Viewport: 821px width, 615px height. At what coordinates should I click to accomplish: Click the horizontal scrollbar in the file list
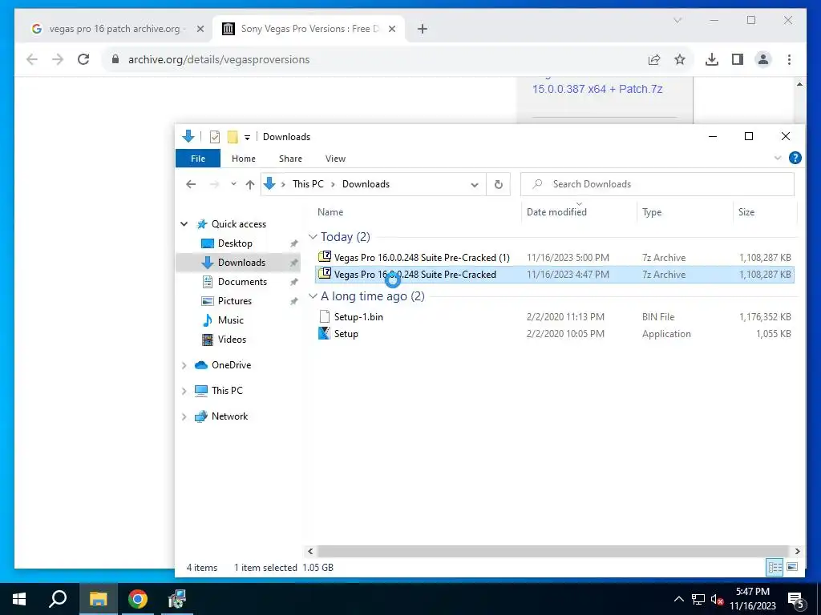click(x=553, y=551)
